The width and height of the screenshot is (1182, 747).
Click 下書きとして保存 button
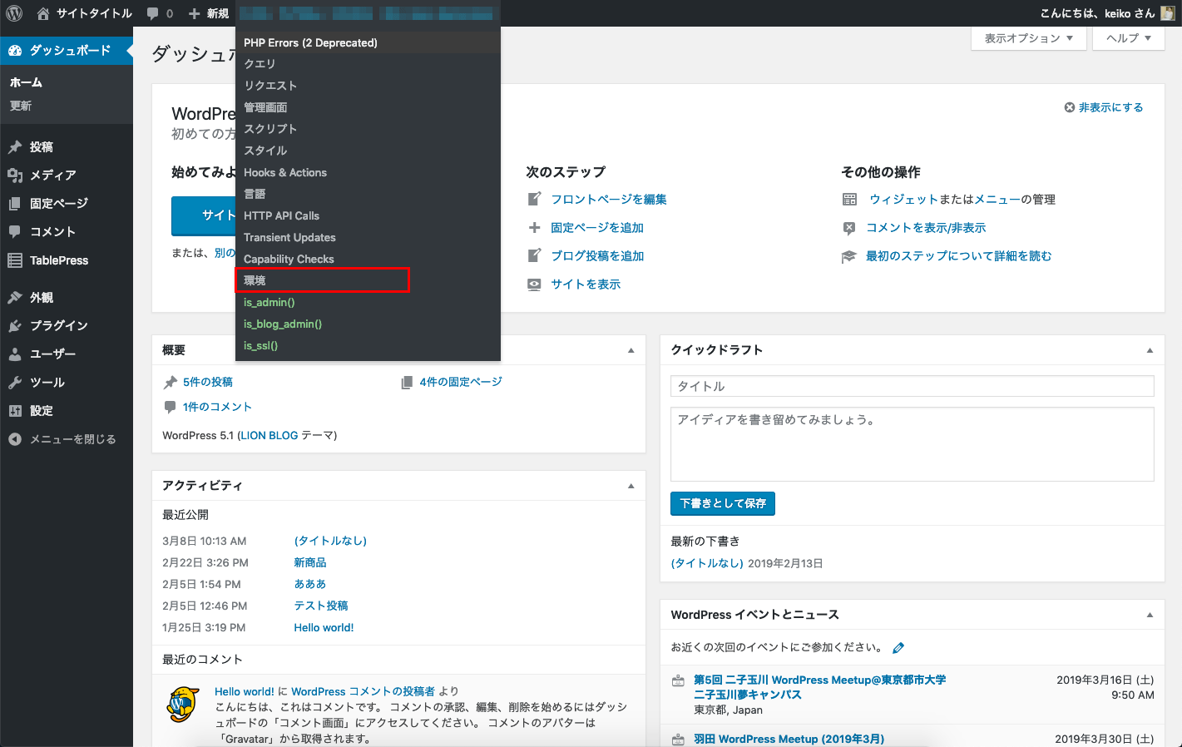point(723,503)
